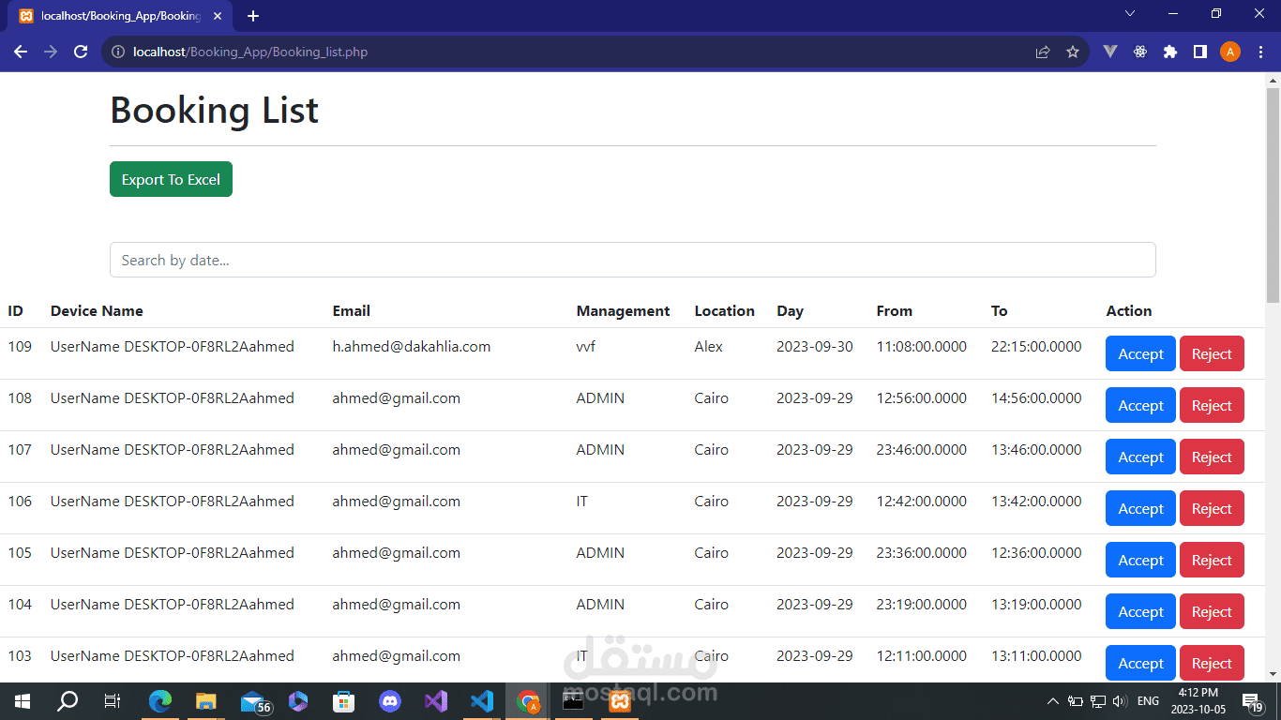Reject booking ID 104
1281x720 pixels.
pyautogui.click(x=1212, y=611)
